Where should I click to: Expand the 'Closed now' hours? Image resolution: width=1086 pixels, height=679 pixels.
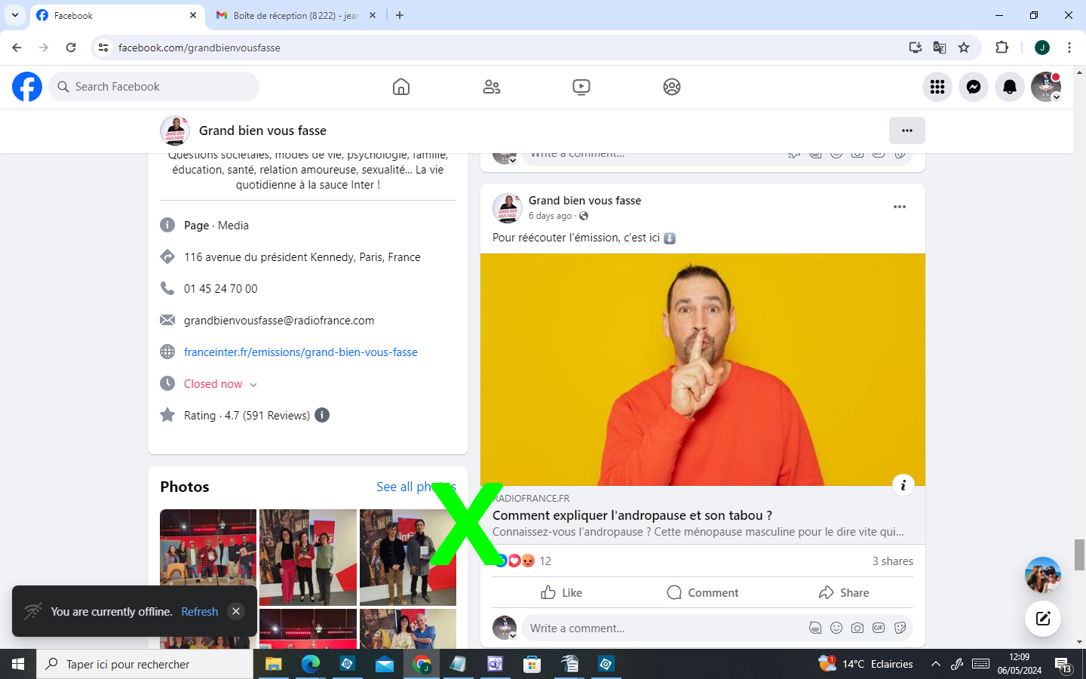pos(220,384)
